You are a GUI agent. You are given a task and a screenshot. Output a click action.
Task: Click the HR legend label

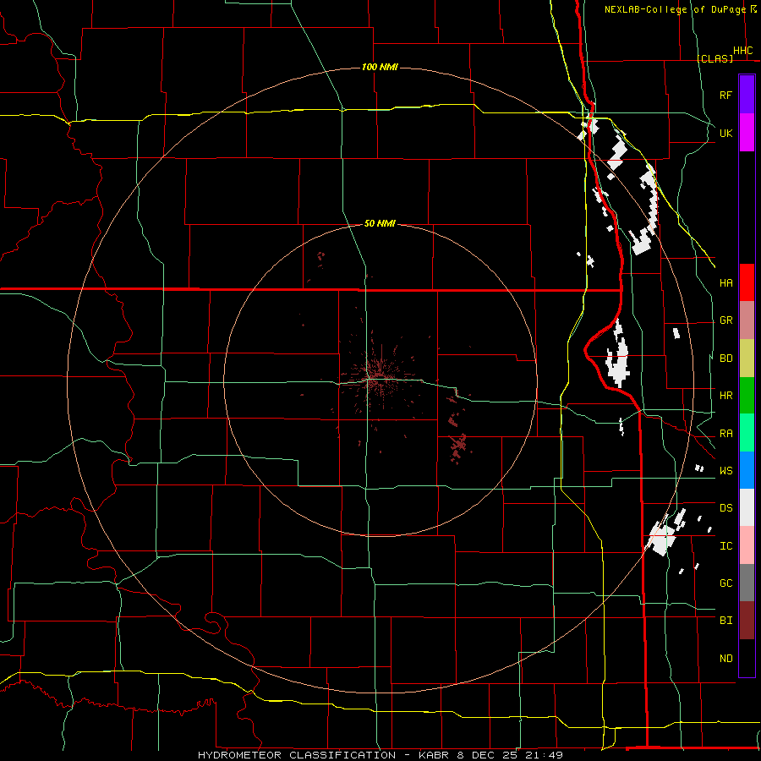[x=725, y=396]
